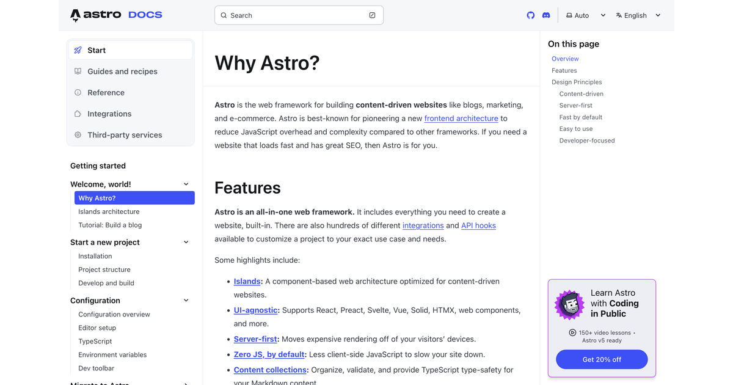Viewport: 733px width, 385px height.
Task: Jump to Server-first in On this page
Action: (x=576, y=105)
